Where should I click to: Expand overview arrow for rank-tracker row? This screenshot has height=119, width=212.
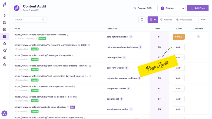pyautogui.click(x=198, y=37)
